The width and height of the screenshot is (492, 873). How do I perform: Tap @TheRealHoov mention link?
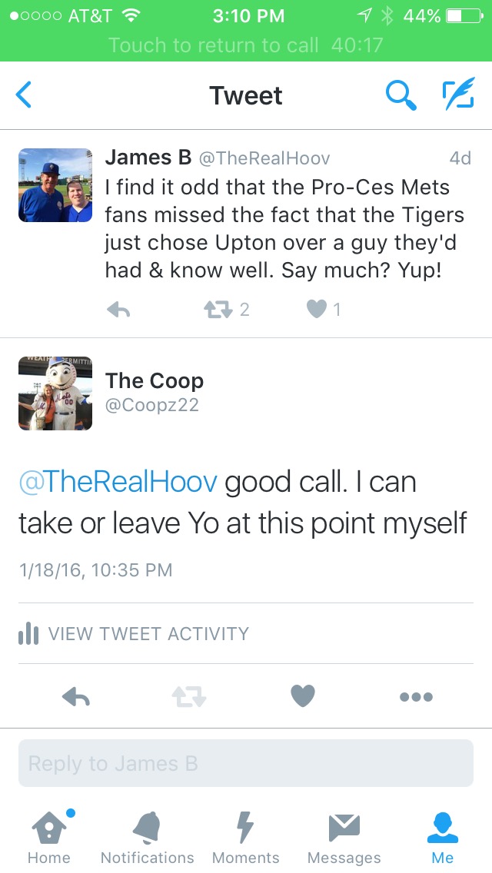(x=118, y=482)
